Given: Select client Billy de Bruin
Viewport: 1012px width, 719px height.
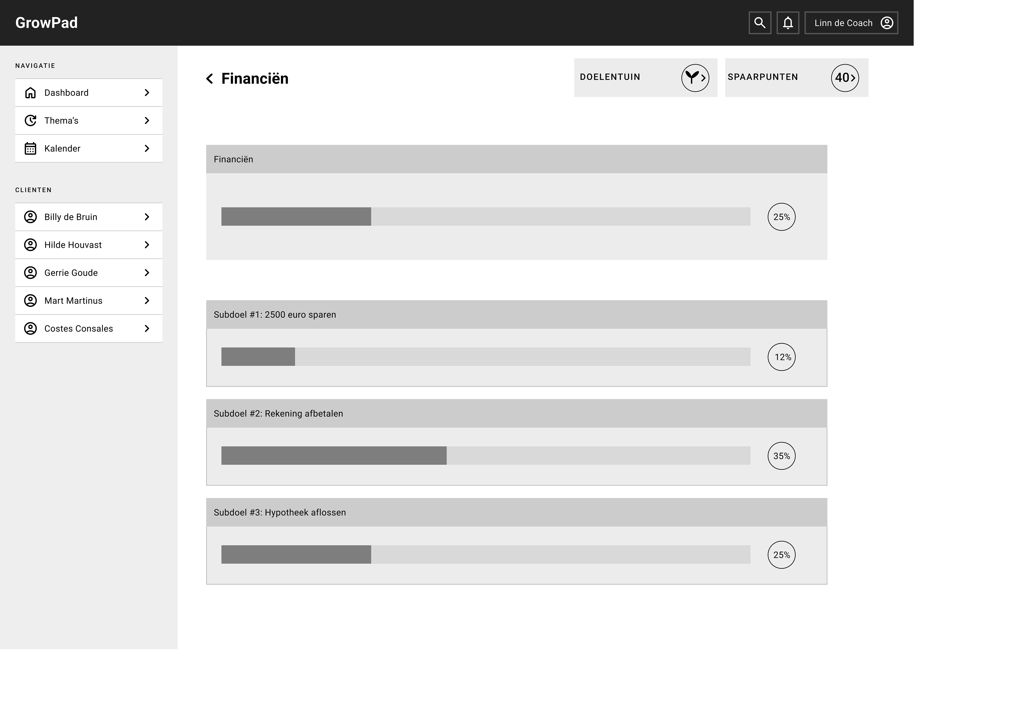Looking at the screenshot, I should [89, 217].
